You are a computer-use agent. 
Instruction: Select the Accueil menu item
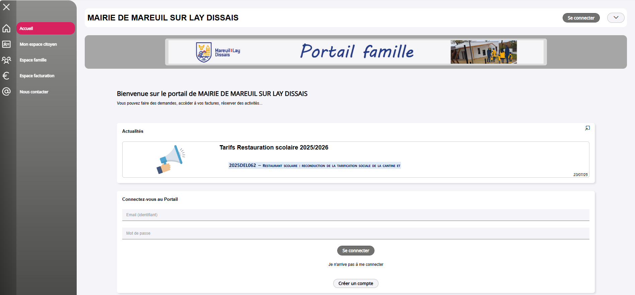tap(46, 28)
